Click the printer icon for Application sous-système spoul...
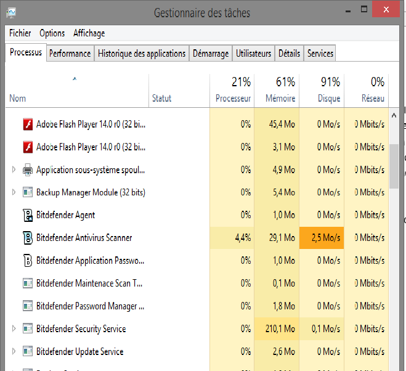 coord(28,169)
